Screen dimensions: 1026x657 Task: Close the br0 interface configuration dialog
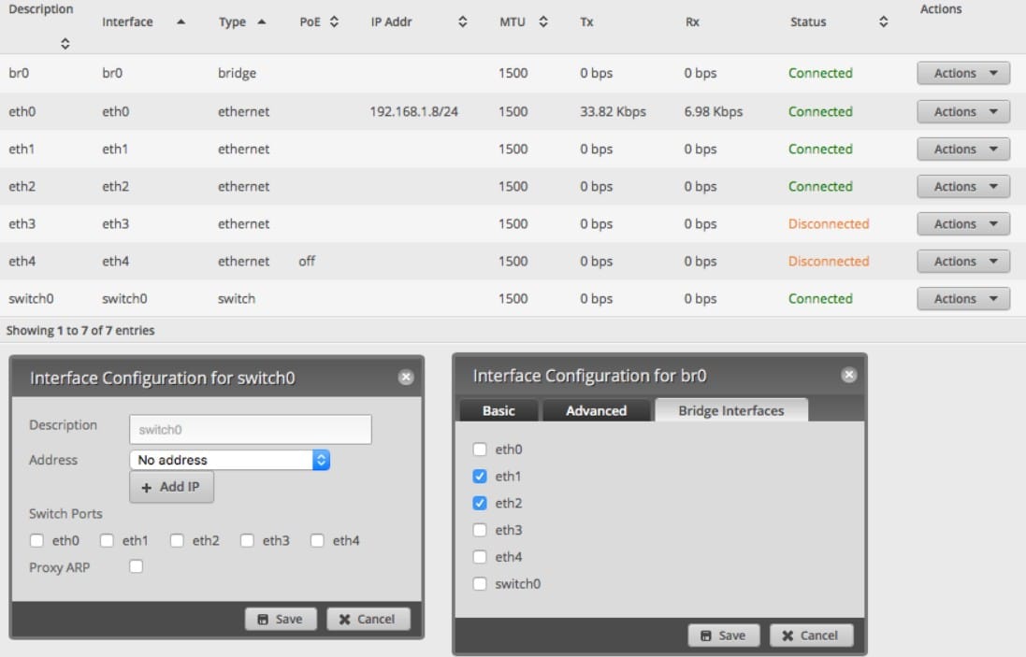848,375
